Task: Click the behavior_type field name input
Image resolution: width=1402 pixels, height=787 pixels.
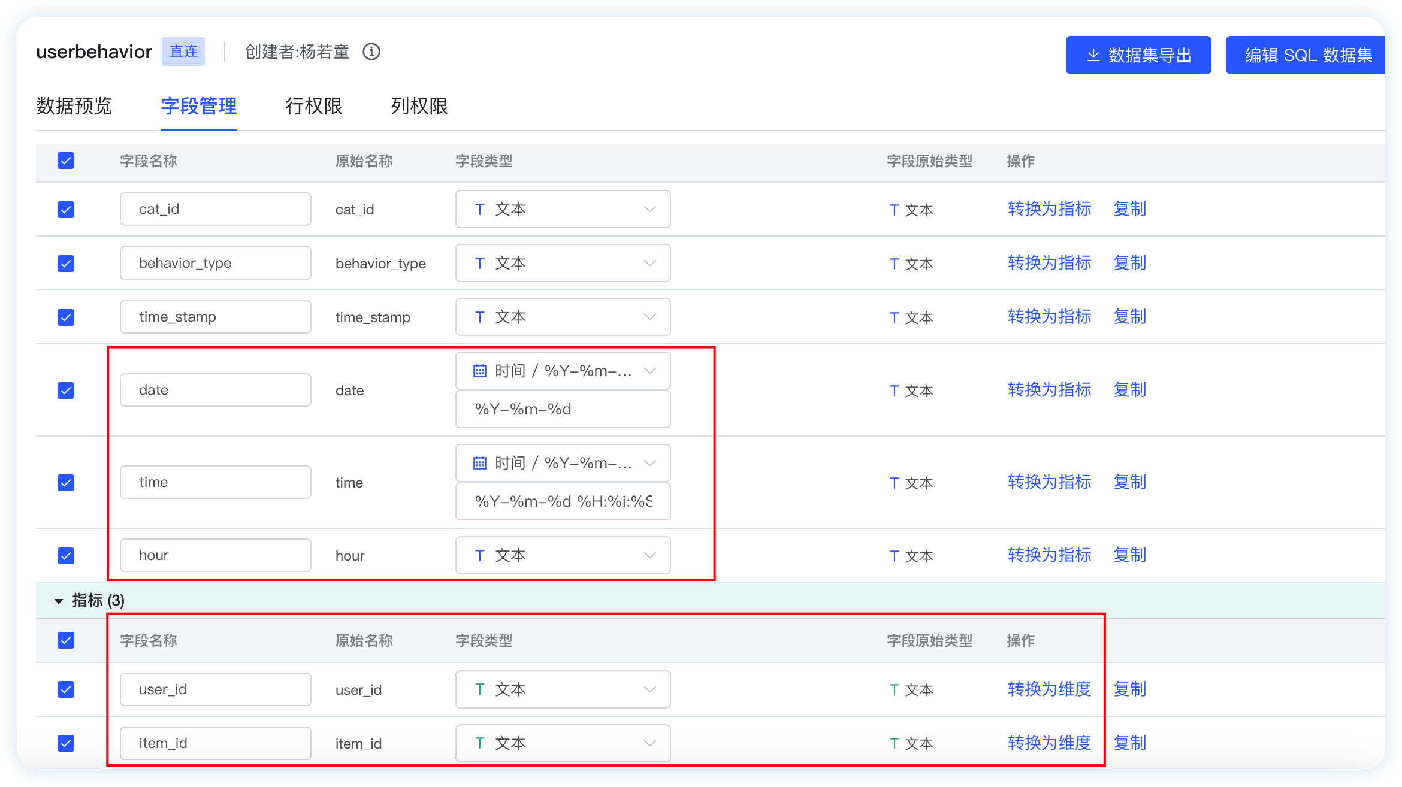Action: pyautogui.click(x=216, y=263)
